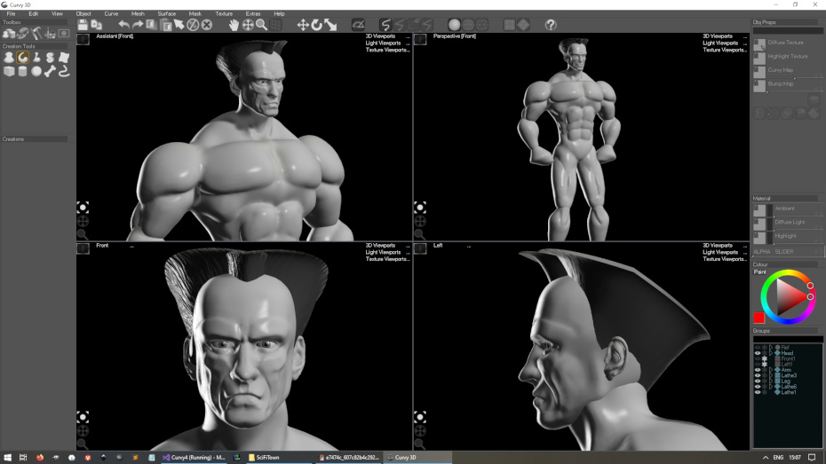Open the File menu

(x=11, y=13)
